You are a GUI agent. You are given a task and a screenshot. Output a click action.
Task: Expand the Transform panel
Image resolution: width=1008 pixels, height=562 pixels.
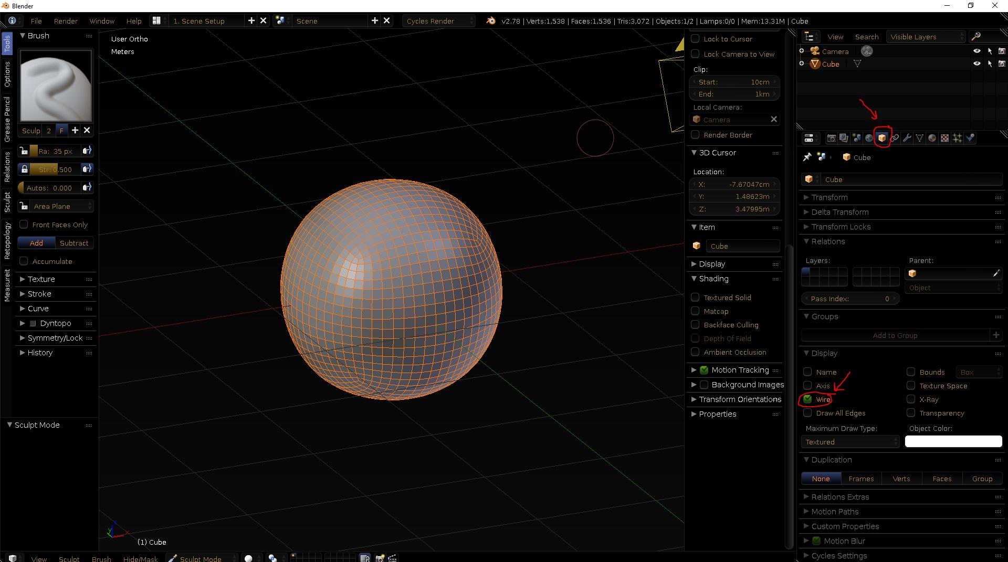829,197
